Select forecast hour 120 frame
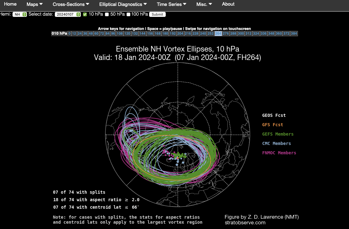The height and width of the screenshot is (229, 349). tap(127, 33)
